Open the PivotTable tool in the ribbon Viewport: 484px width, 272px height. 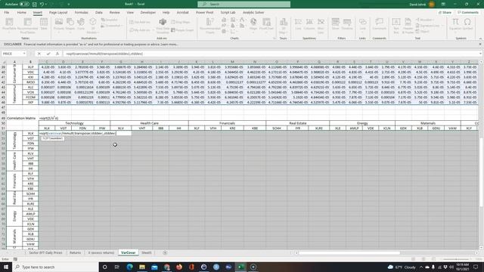9,25
